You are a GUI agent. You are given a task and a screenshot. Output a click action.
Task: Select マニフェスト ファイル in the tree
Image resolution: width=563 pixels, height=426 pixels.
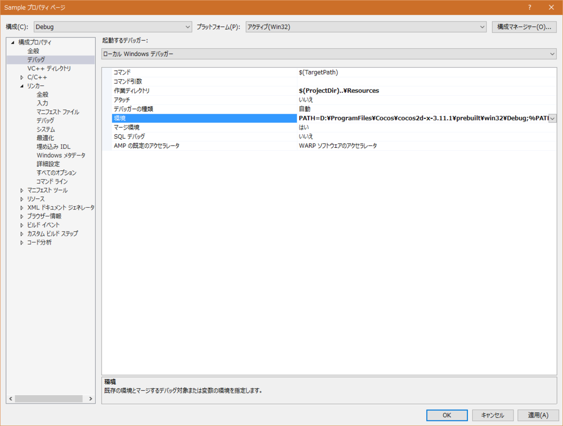(x=58, y=112)
